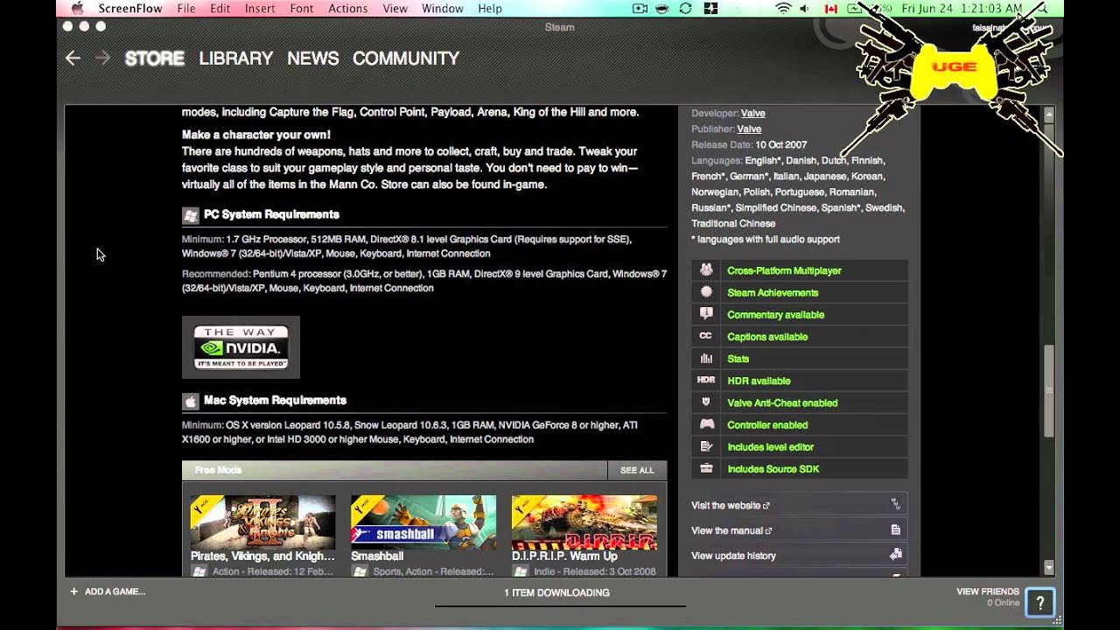This screenshot has height=630, width=1120.
Task: Click the plus icon for Add a Game
Action: pos(74,591)
